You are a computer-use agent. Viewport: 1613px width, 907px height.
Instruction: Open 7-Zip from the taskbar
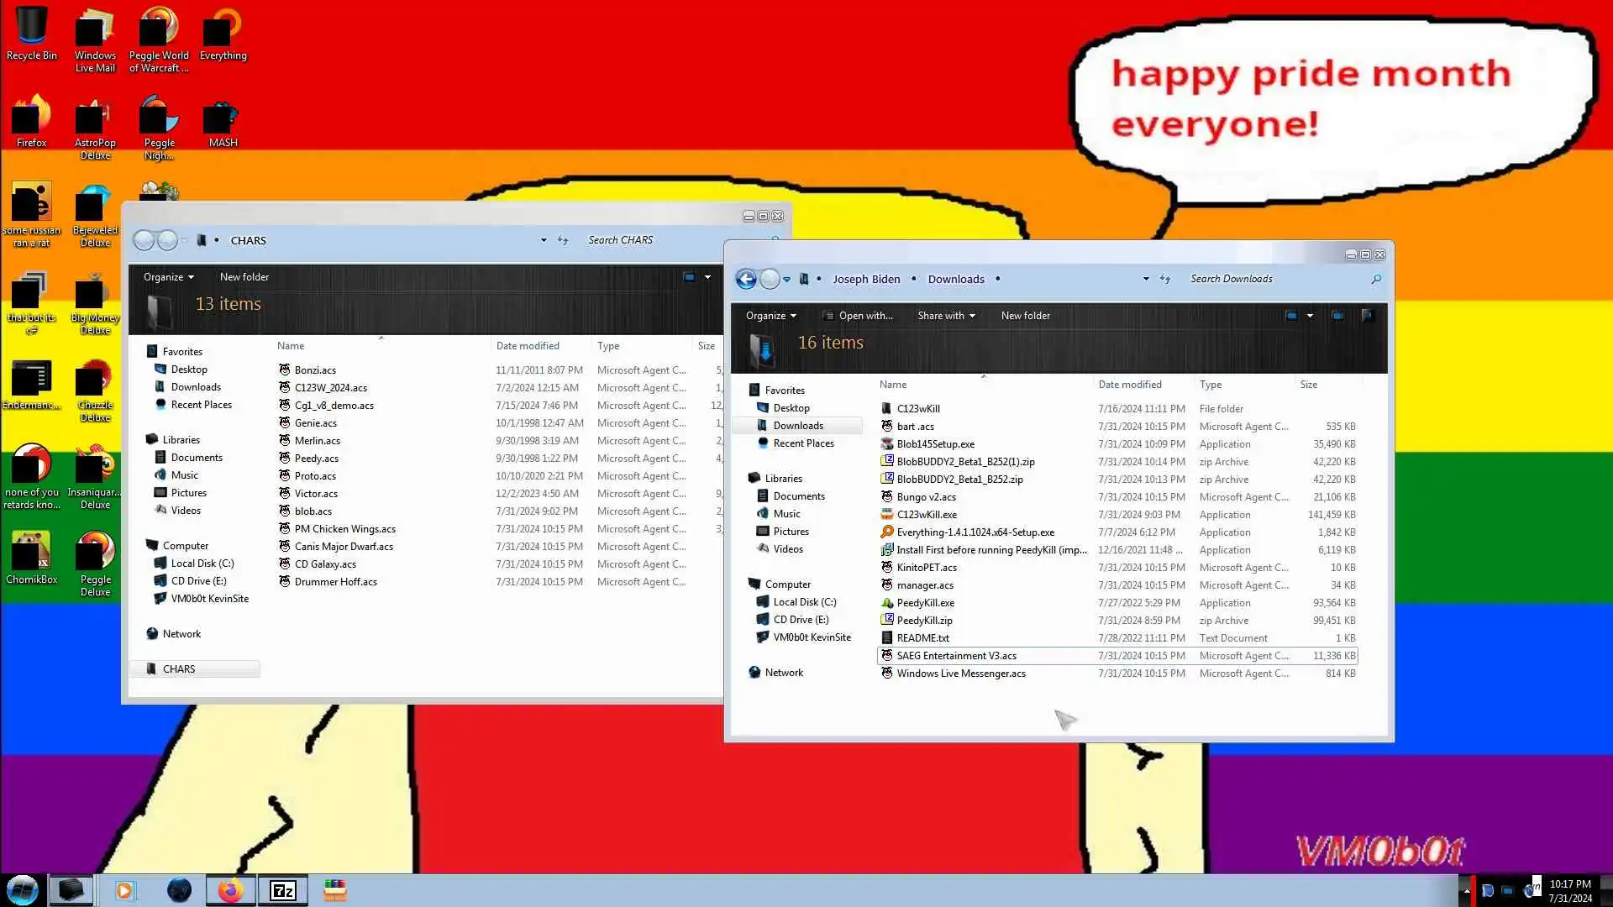[x=282, y=890]
